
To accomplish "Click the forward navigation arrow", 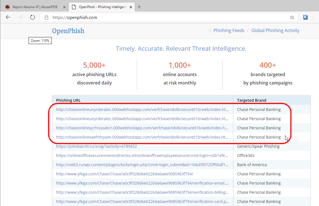I will click(x=20, y=17).
